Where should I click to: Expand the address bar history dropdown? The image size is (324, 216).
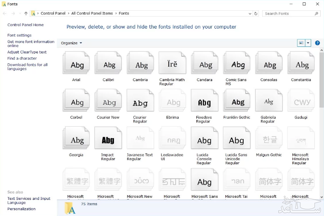[x=250, y=14]
